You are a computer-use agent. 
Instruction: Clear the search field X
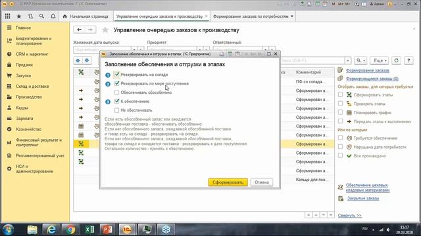point(348,60)
